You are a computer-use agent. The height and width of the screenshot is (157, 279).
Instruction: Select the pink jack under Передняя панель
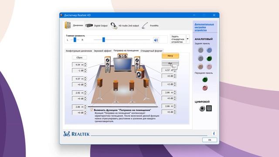[205, 88]
